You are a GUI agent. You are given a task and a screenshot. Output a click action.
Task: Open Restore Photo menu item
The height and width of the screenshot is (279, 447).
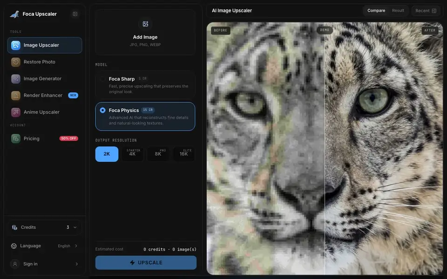point(45,62)
